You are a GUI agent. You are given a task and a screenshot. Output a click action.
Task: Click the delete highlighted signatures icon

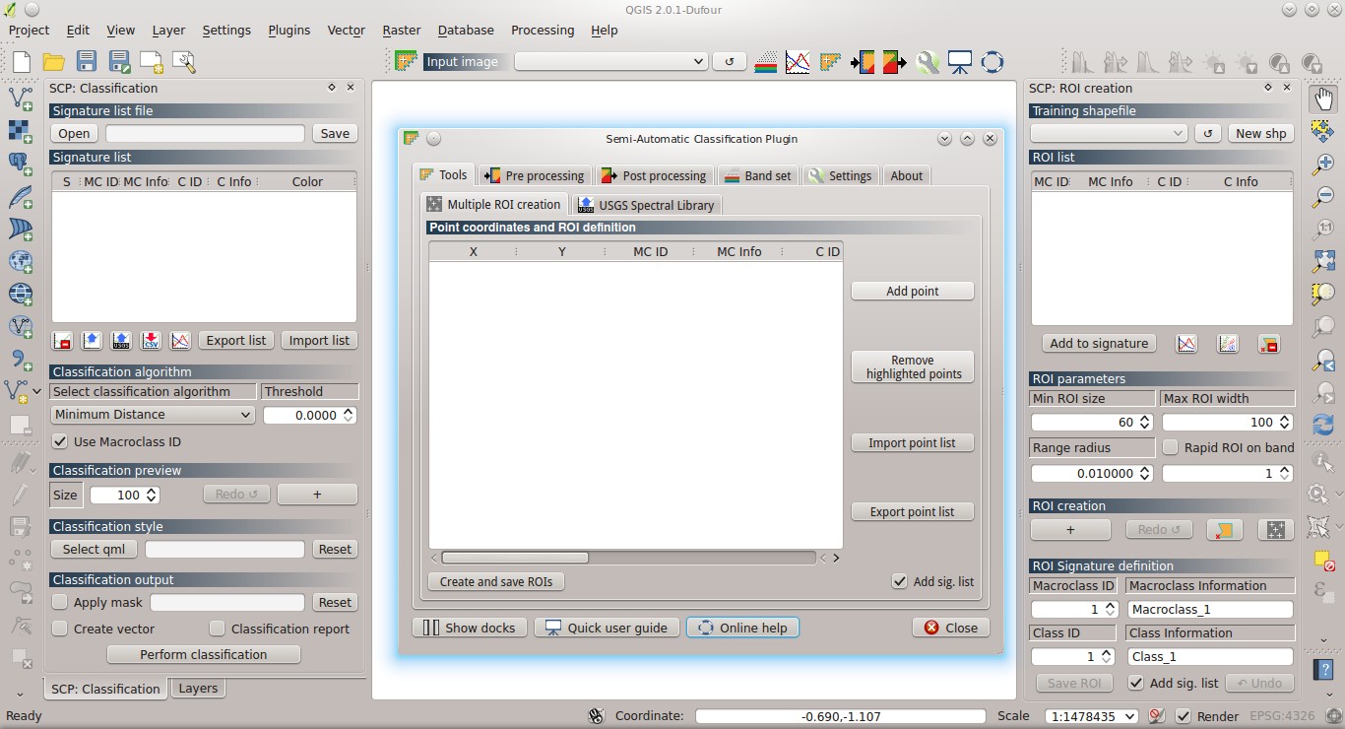pos(61,340)
